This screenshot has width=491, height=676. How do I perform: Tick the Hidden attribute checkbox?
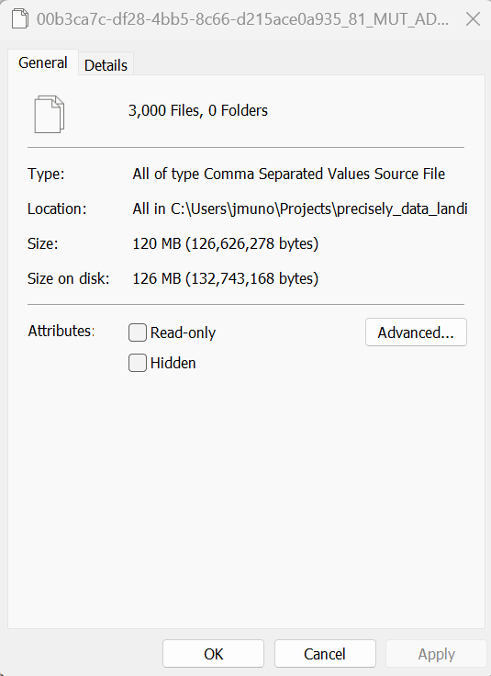[138, 363]
